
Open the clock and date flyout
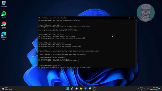(x=154, y=88)
